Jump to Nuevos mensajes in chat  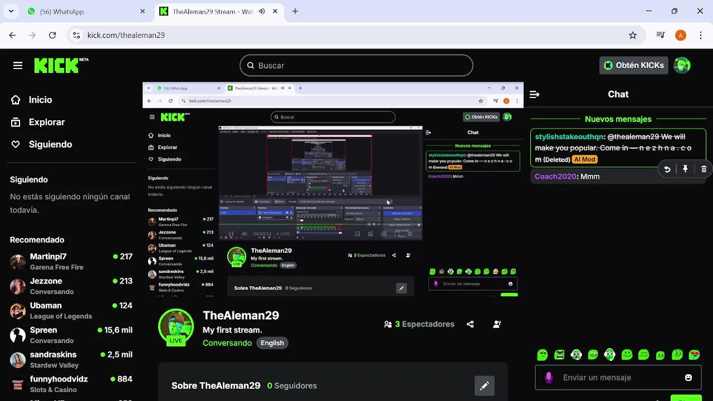pos(618,119)
